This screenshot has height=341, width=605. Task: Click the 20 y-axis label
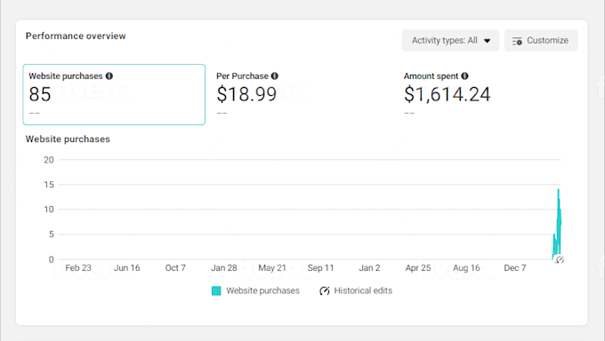[x=49, y=160]
